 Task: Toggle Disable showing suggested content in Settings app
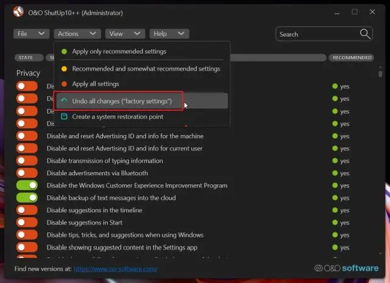pos(27,247)
